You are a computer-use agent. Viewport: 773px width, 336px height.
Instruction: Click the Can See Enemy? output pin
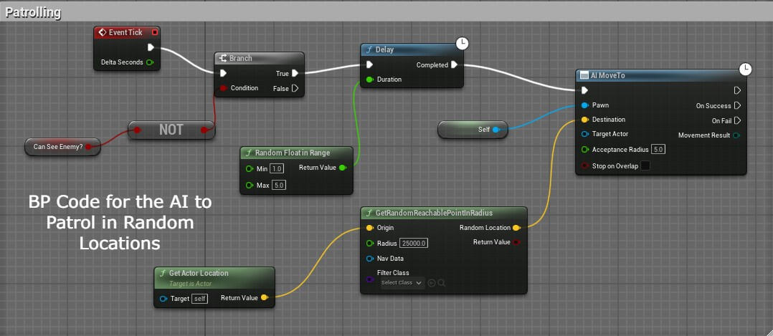pos(88,147)
